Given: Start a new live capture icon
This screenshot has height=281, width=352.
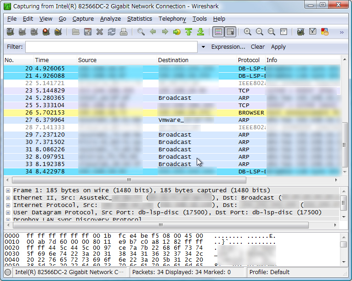Looking at the screenshot, I should 34,32.
